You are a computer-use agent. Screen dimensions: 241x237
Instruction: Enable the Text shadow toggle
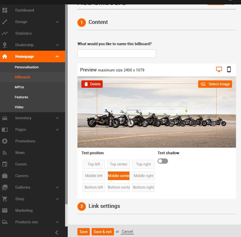coord(163,161)
